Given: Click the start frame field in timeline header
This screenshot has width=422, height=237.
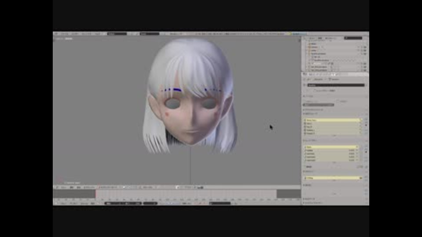Looking at the screenshot, I should [113, 203].
